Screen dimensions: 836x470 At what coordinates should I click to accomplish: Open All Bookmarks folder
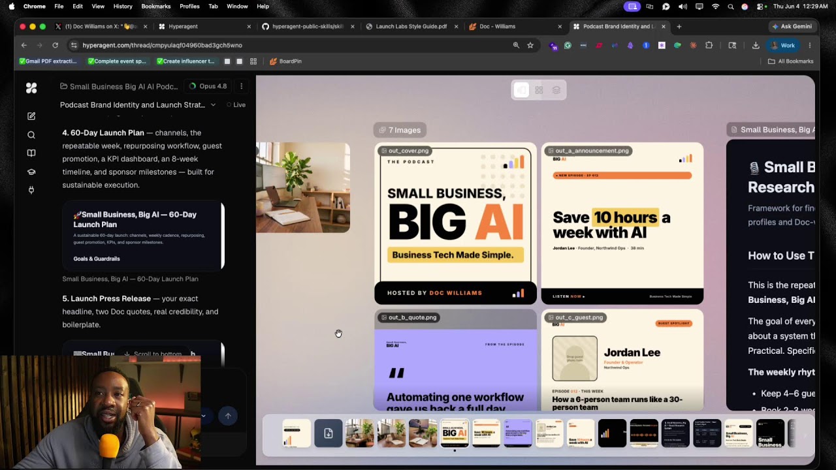click(790, 61)
